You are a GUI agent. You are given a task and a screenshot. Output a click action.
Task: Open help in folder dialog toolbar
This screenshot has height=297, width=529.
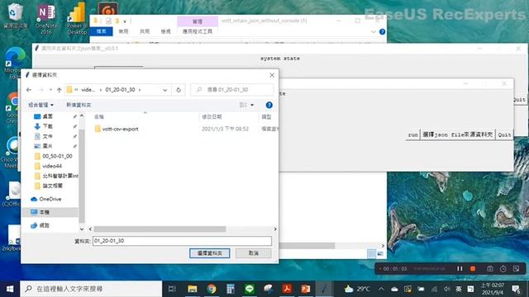coord(269,105)
